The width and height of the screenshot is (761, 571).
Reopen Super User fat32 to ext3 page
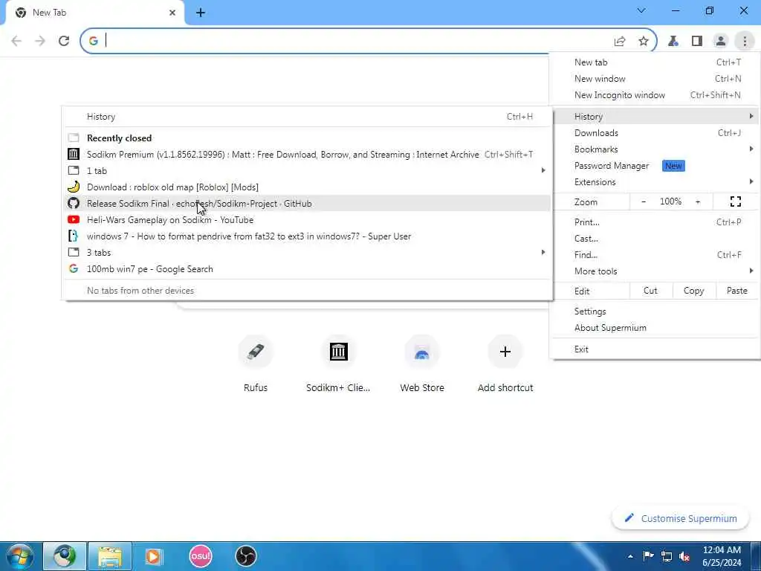307,236
